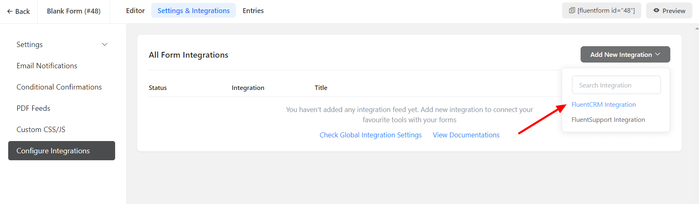699x204 pixels.
Task: Click the Search Integration input field
Action: point(616,85)
